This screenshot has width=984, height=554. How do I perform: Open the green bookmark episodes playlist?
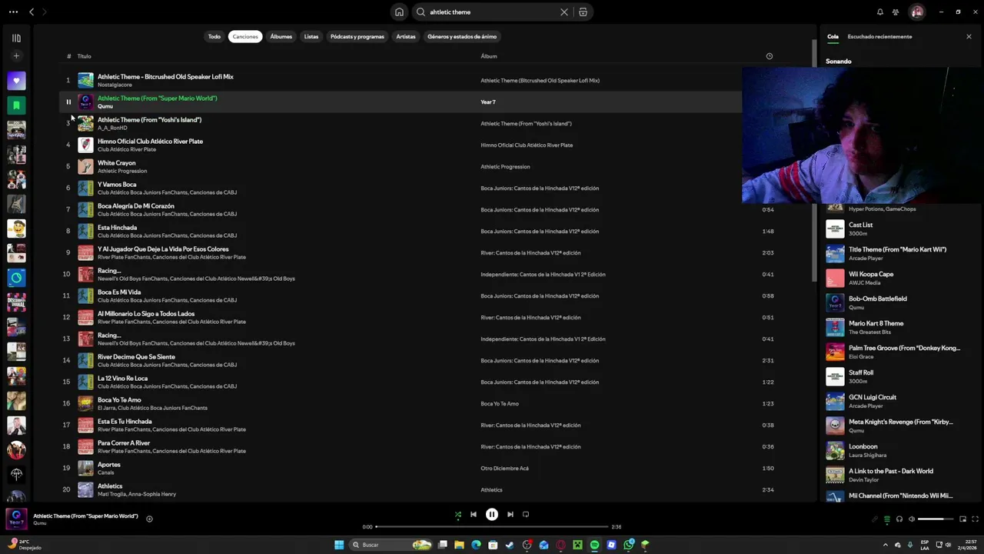coord(16,105)
